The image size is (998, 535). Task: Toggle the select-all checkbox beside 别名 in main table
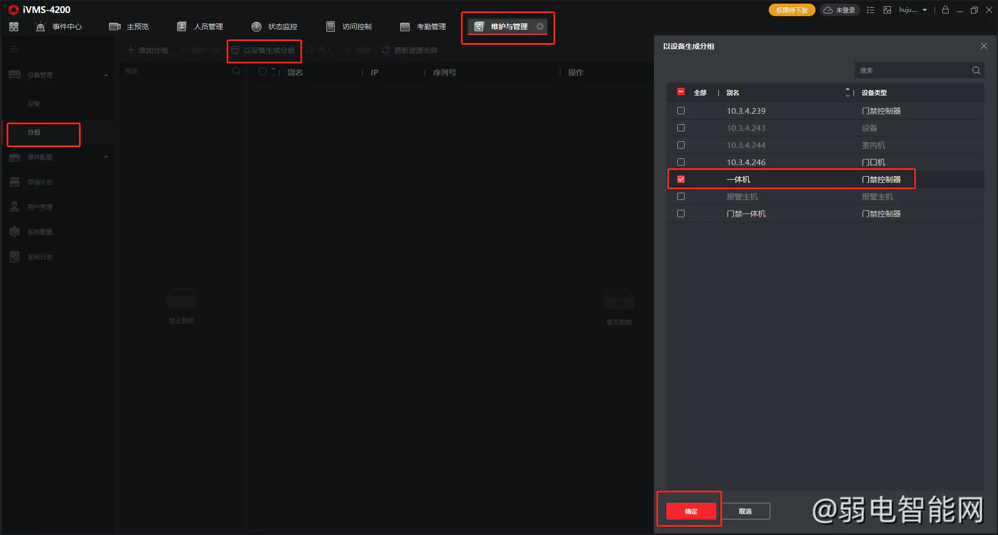coord(262,72)
